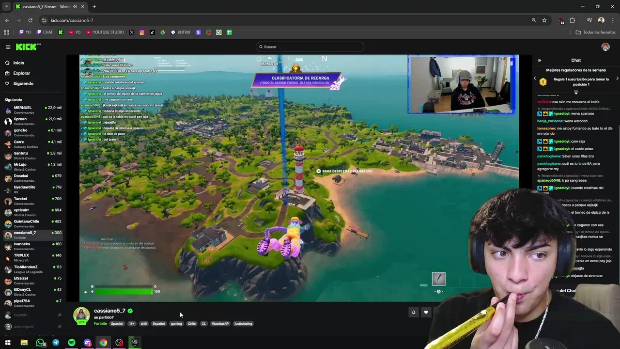The width and height of the screenshot is (620, 349).
Task: Open WhatsApp from the taskbar
Action: click(x=40, y=343)
